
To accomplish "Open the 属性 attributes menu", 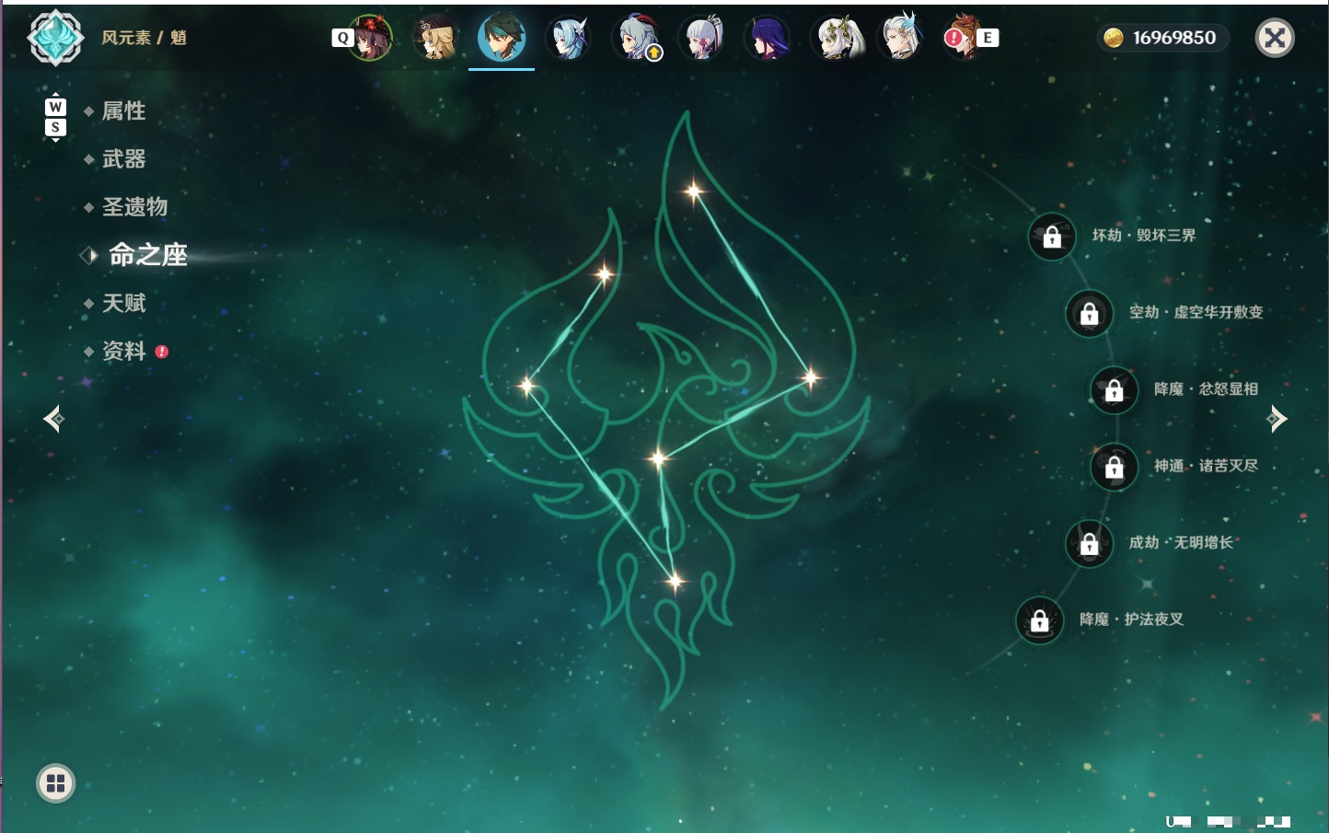I will pyautogui.click(x=123, y=111).
